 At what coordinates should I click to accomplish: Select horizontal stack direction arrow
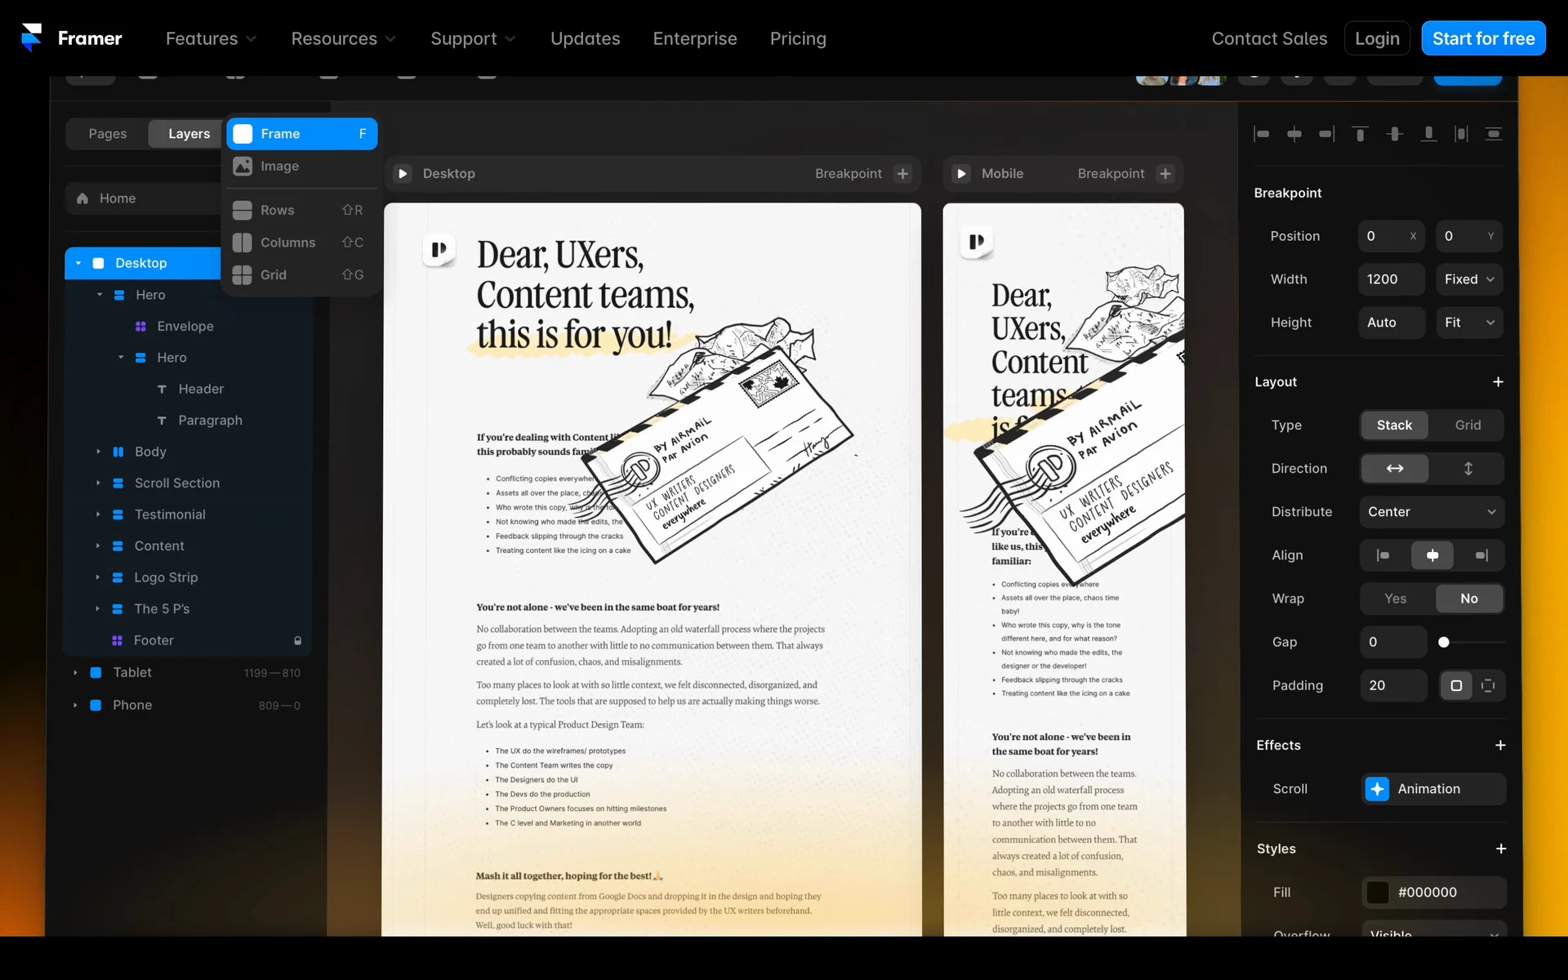[1394, 469]
